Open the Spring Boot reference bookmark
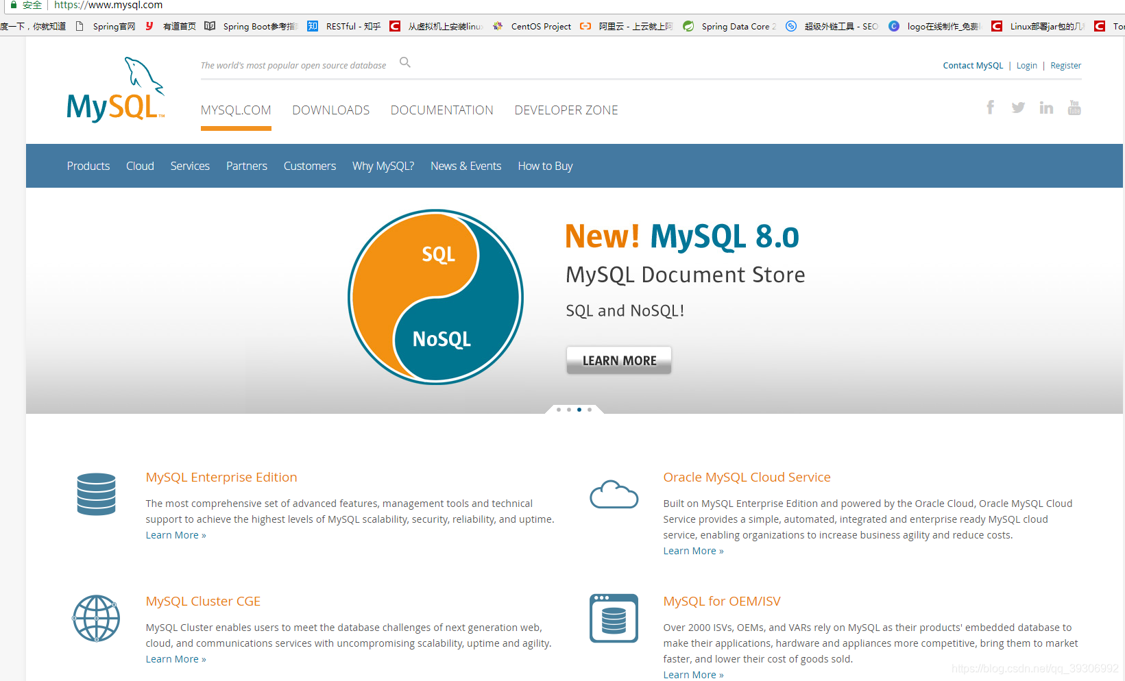Screen dimensions: 1125x681 tap(251, 26)
